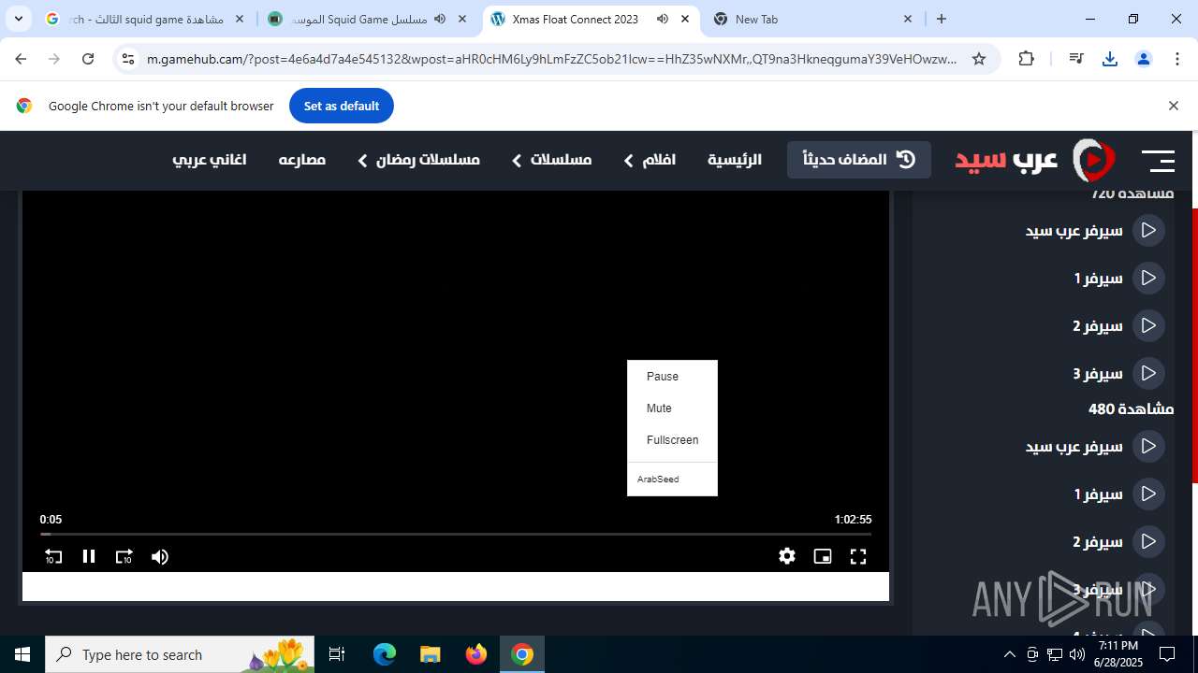Go to الرئيسية home link
The height and width of the screenshot is (673, 1198).
click(x=735, y=160)
